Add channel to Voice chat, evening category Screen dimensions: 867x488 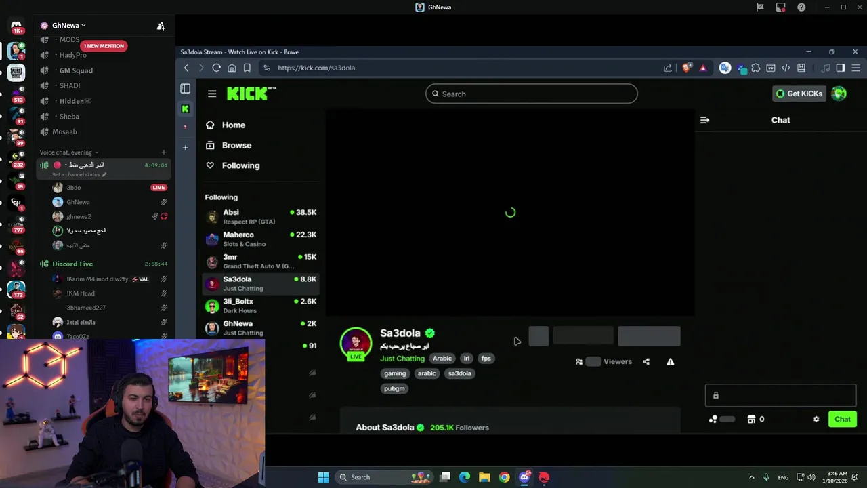pos(163,152)
